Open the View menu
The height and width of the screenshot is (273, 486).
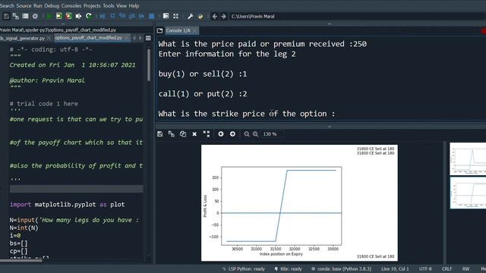[121, 5]
